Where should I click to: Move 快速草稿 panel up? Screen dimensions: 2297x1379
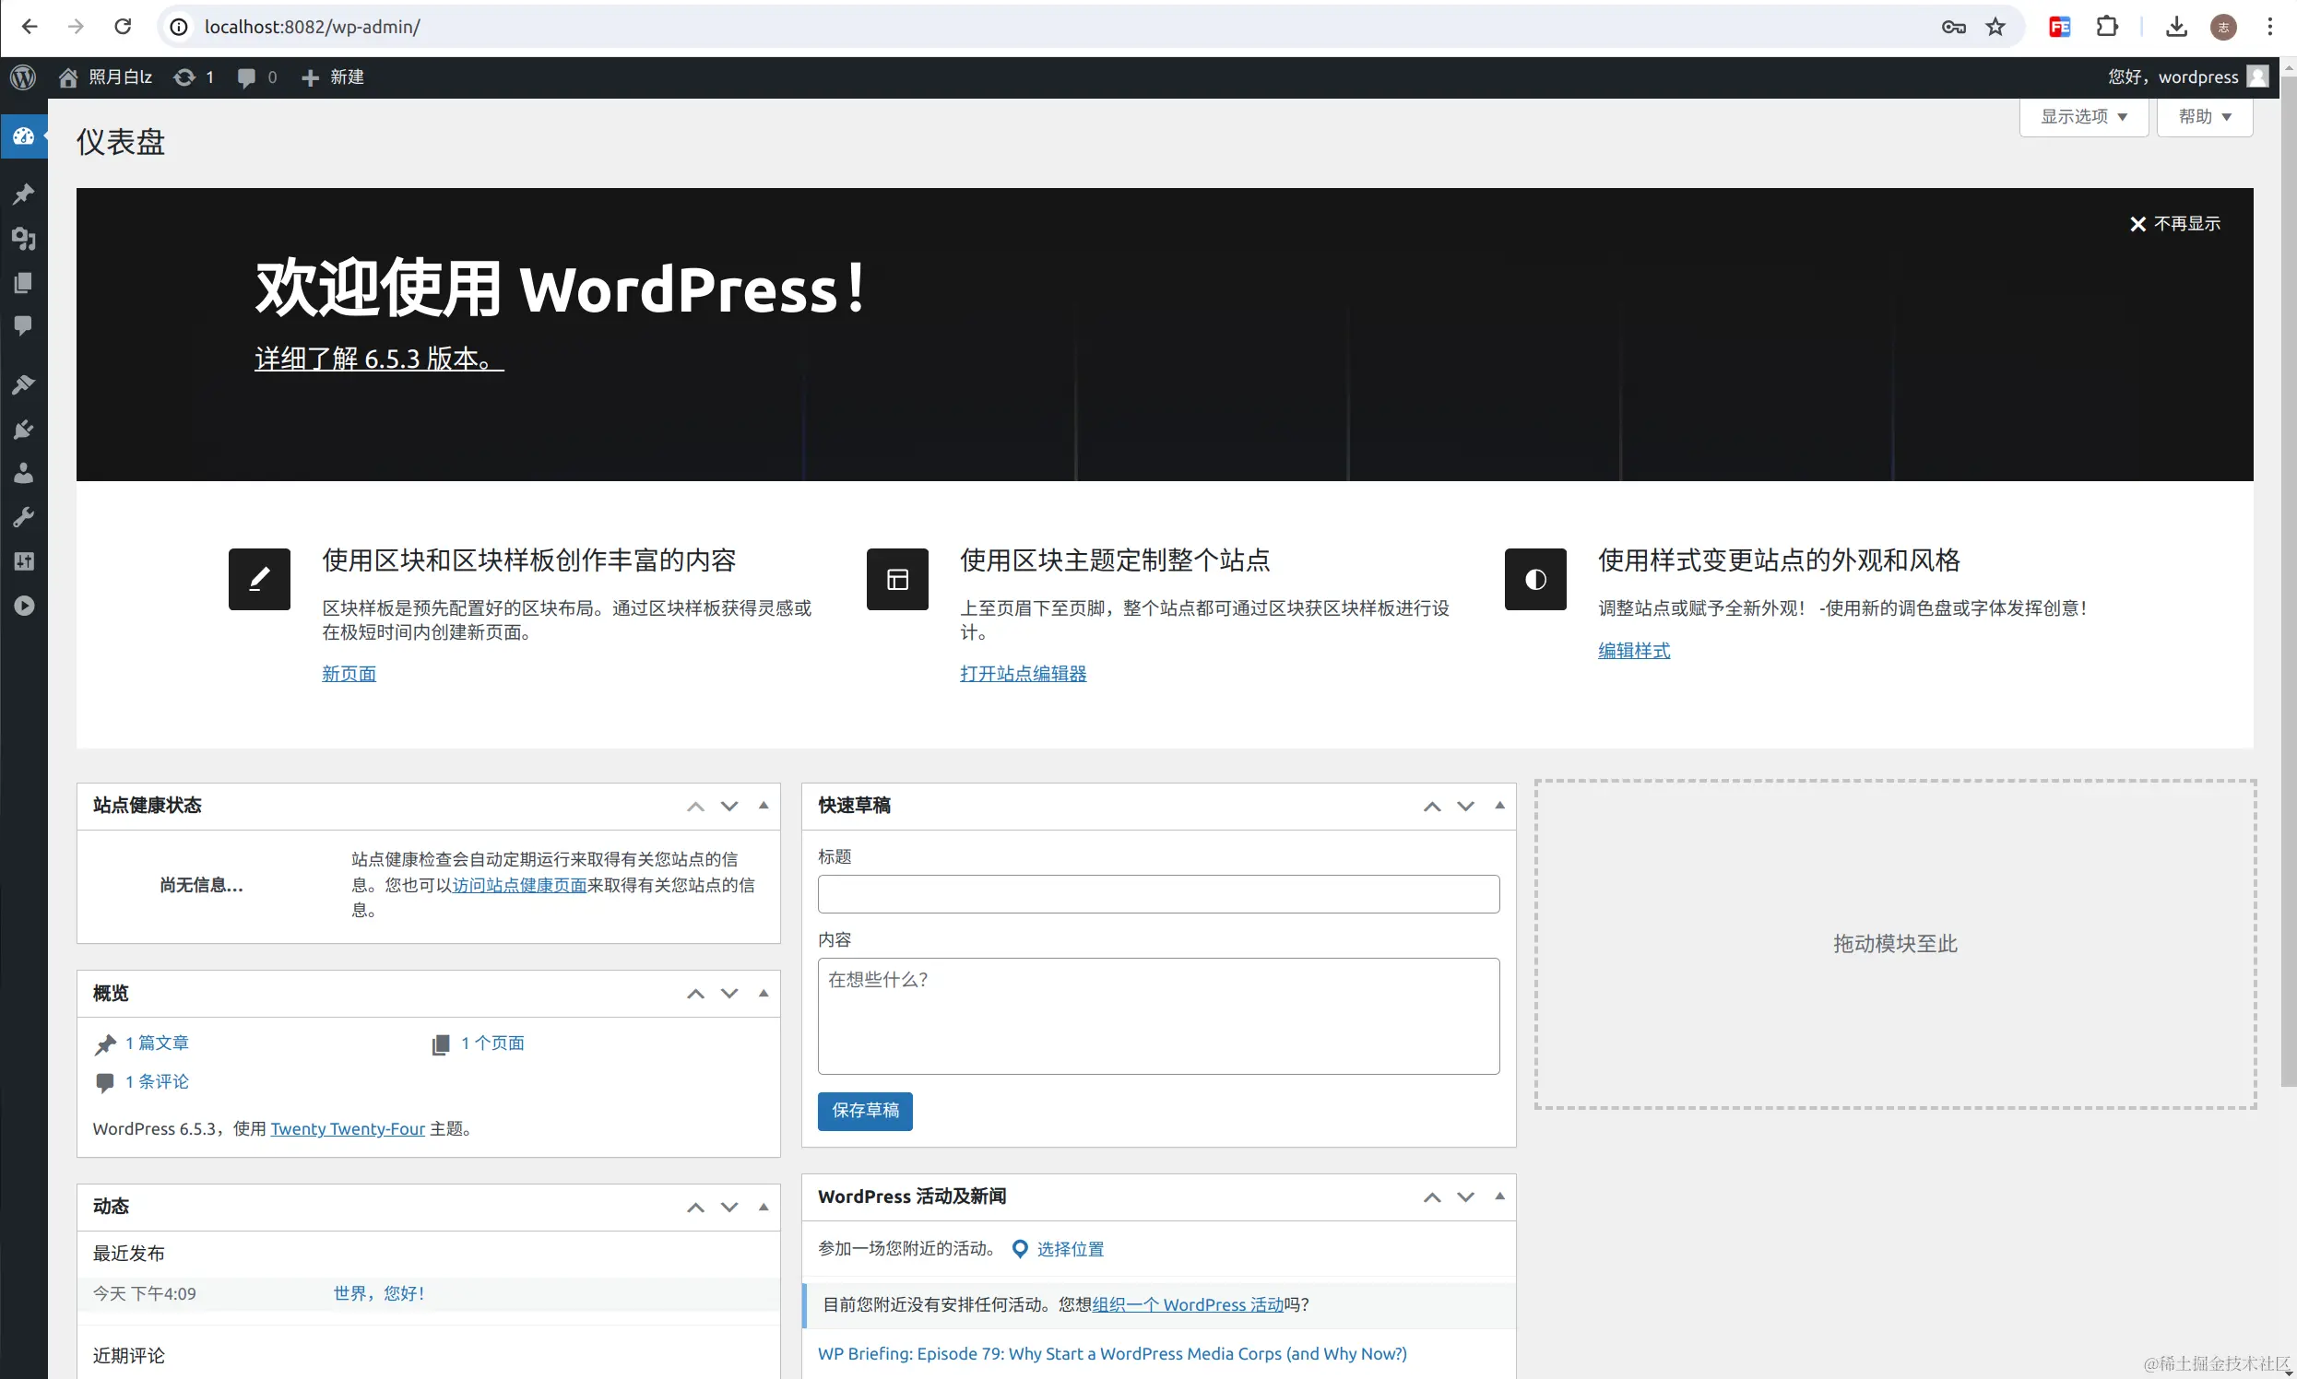(1431, 806)
